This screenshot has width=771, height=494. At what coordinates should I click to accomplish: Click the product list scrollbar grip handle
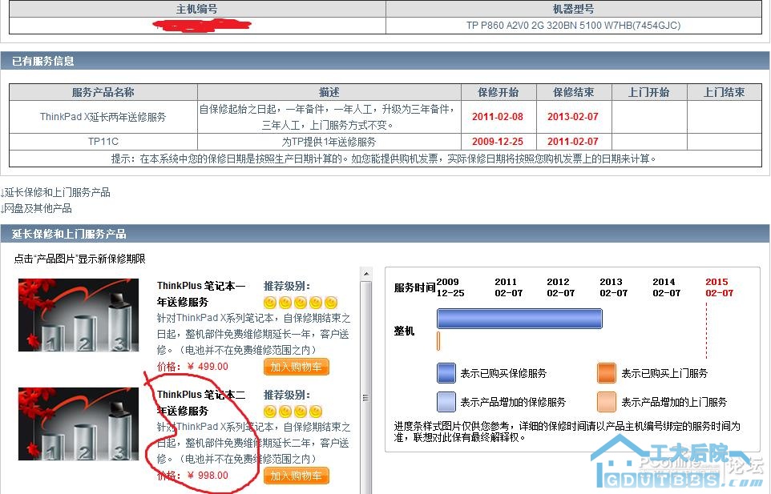365,398
